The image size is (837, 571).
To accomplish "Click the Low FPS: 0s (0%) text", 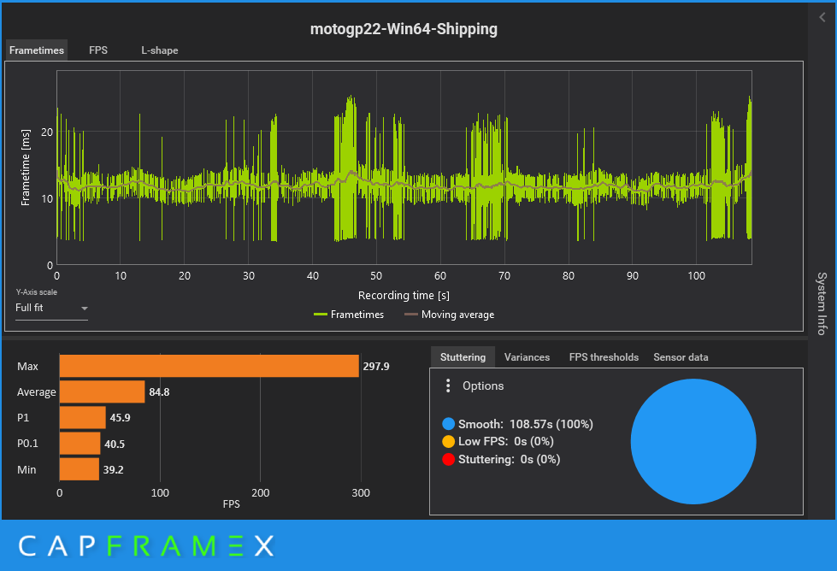I will 506,441.
